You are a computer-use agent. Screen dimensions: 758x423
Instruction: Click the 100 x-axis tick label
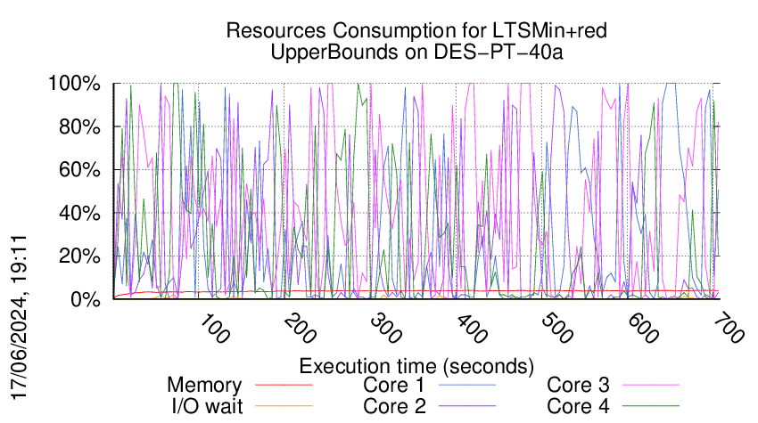pos(214,329)
